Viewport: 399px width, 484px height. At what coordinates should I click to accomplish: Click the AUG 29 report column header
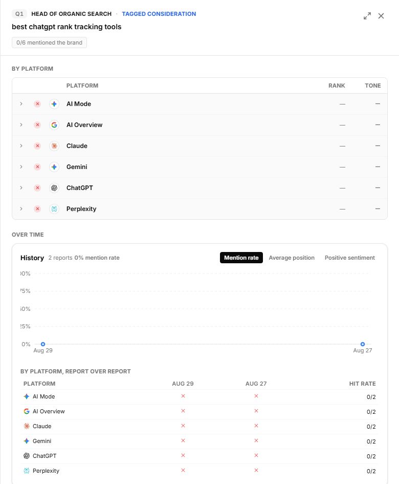click(x=183, y=384)
